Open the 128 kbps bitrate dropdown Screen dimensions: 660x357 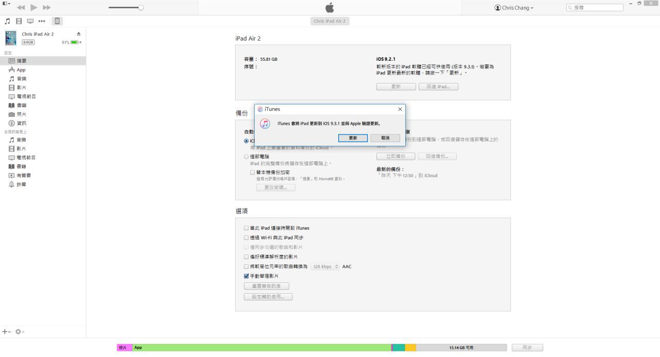(325, 267)
